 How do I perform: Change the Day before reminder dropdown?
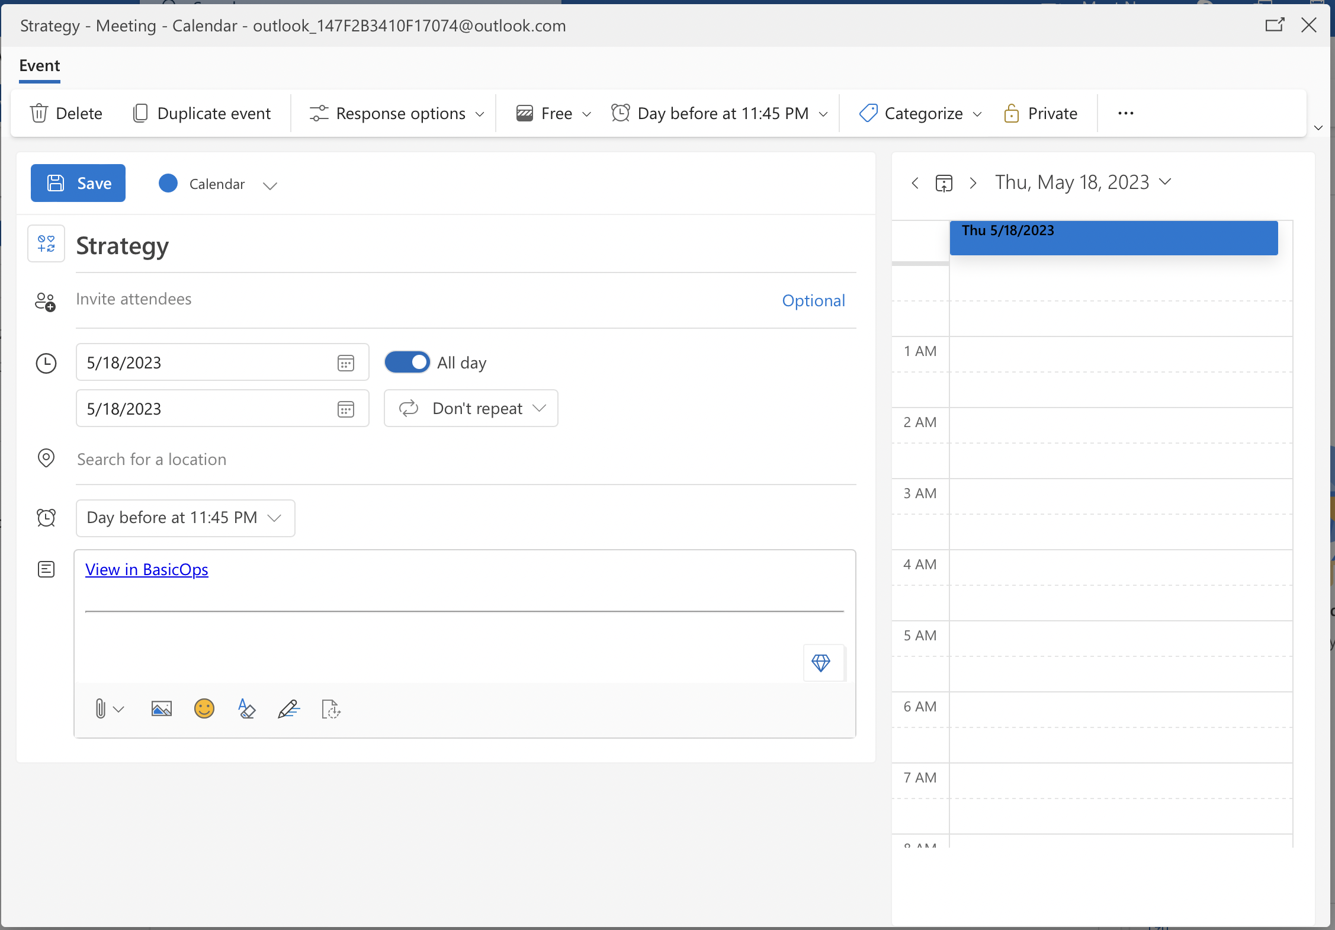tap(185, 518)
